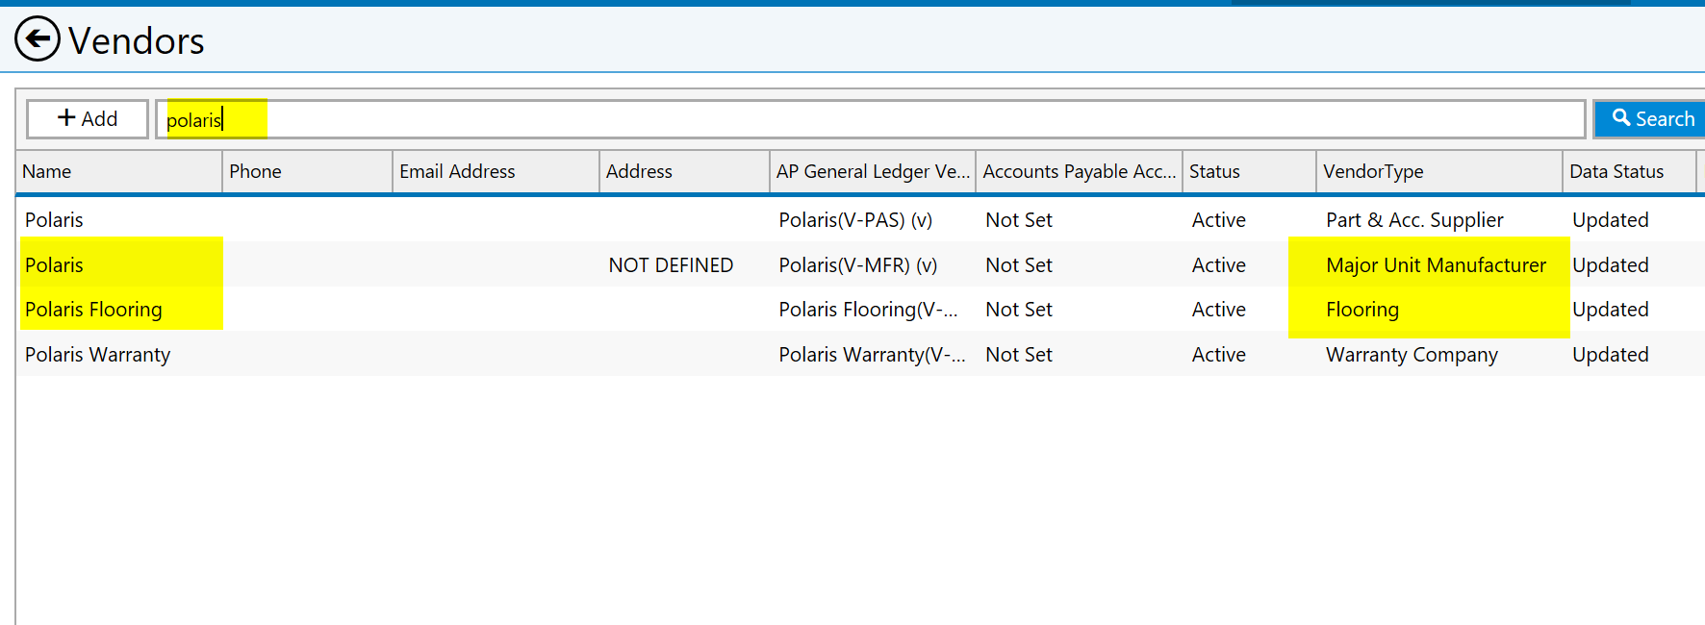This screenshot has width=1705, height=625.
Task: Click Not Set in Polaris Flooring row
Action: click(1019, 310)
